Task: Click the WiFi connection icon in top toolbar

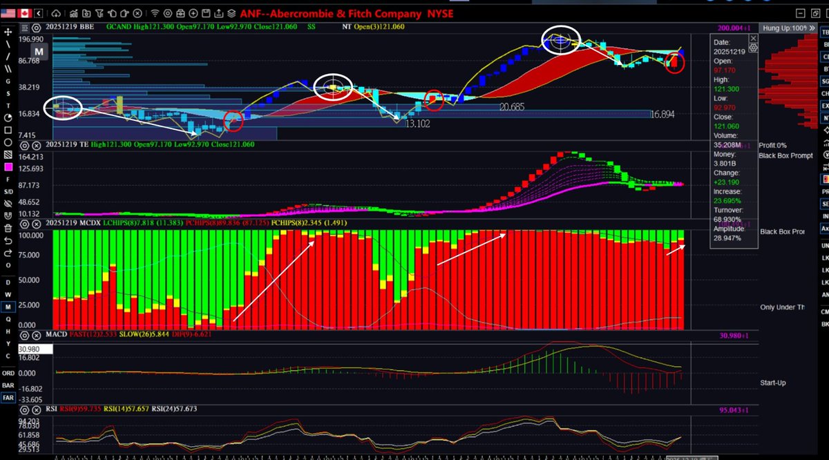Action: click(155, 12)
